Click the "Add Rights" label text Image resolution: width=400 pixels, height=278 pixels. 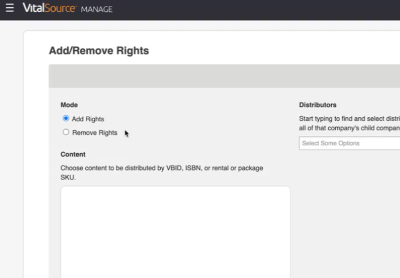click(x=88, y=119)
